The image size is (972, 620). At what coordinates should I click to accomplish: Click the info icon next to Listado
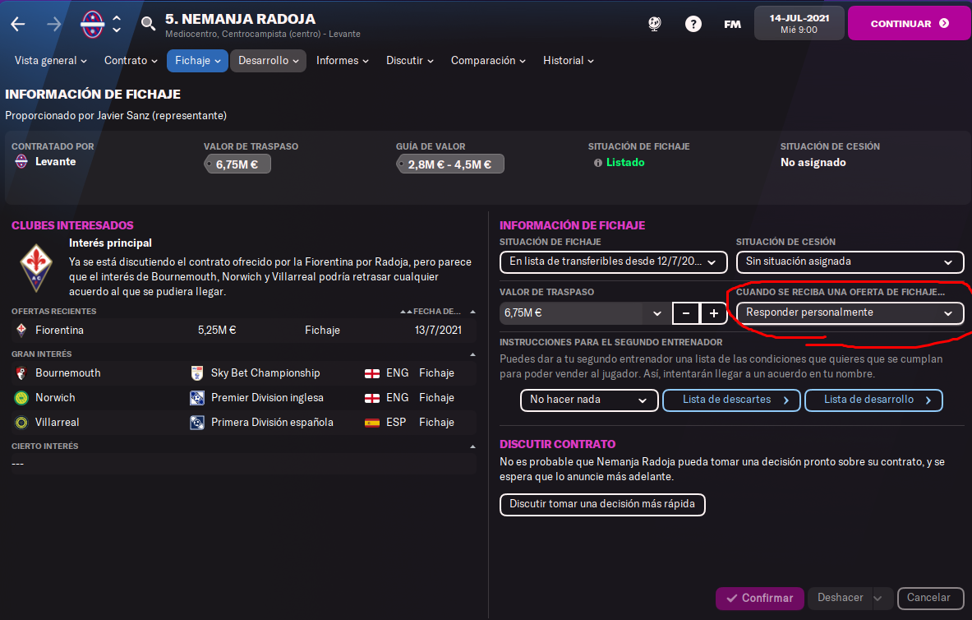pyautogui.click(x=597, y=163)
